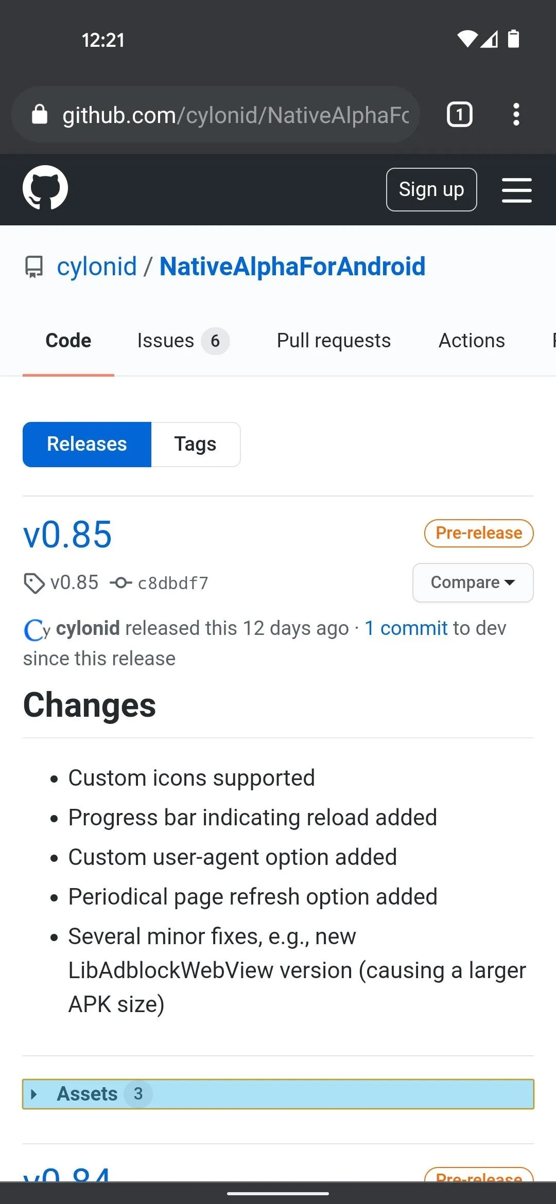The width and height of the screenshot is (556, 1204).
Task: Open the GitHub home logo
Action: click(45, 188)
